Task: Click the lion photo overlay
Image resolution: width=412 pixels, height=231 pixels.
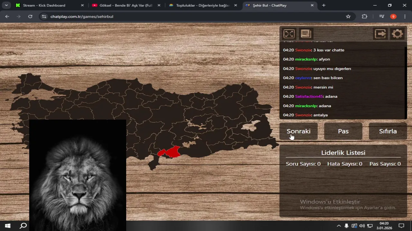Action: 78,175
